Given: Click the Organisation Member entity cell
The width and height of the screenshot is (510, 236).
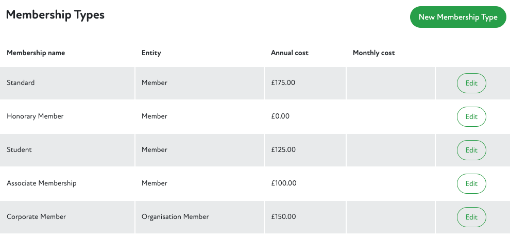Looking at the screenshot, I should click(x=175, y=216).
